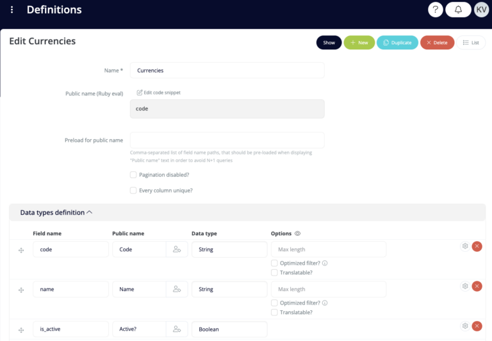
Task: Click the New button
Action: [359, 42]
